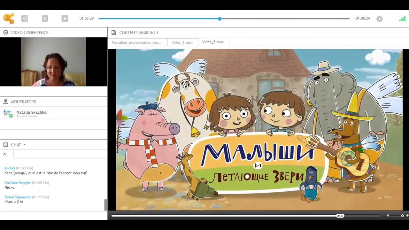
Task: Click the chat filter input field
Action: [60, 154]
